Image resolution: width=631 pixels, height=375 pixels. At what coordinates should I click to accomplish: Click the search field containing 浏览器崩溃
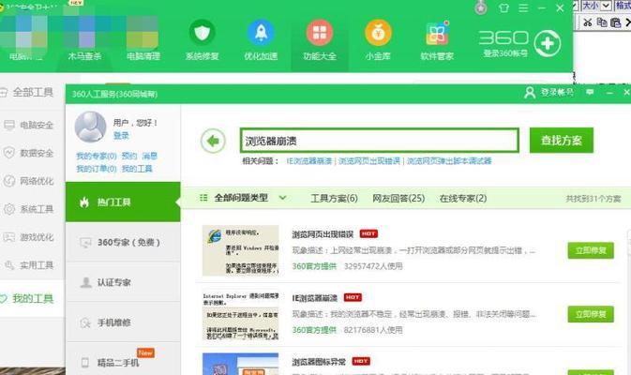pyautogui.click(x=380, y=141)
